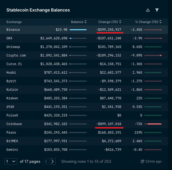The image size is (172, 170).
Task: Sort by Balance column arrows
Action: pyautogui.click(x=86, y=22)
